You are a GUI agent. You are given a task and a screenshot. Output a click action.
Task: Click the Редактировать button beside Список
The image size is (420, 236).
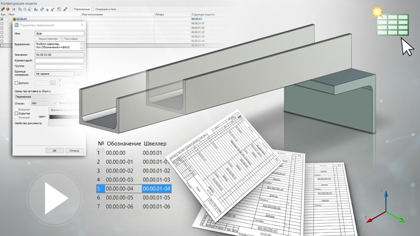[69, 103]
